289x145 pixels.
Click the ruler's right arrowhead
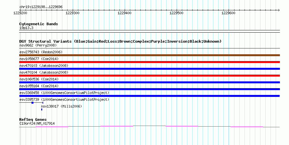click(x=279, y=10)
